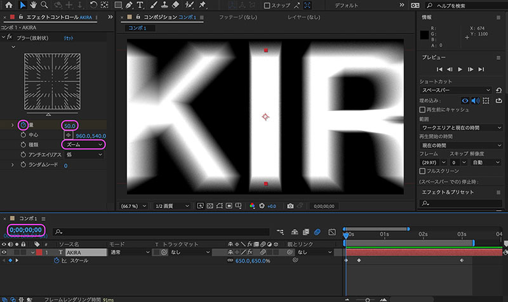Toggle audio speaker icon in Preview panel

pyautogui.click(x=475, y=101)
